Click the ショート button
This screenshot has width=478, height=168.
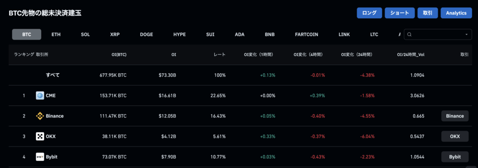[x=400, y=13]
